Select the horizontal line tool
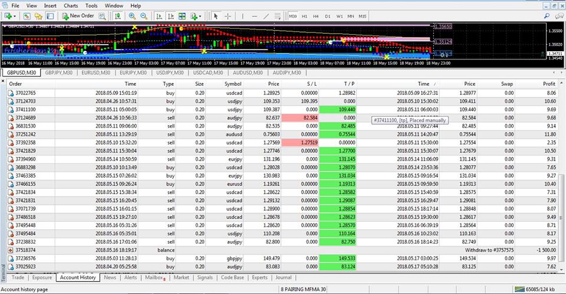The image size is (566, 294). pos(255,16)
